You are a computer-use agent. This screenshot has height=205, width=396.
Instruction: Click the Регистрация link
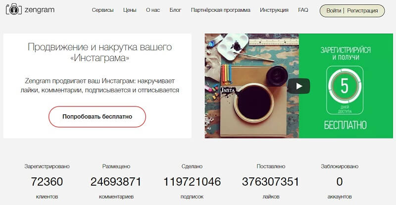click(x=362, y=11)
